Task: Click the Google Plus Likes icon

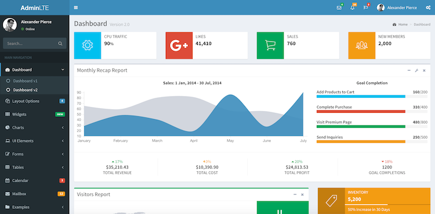Action: point(179,45)
